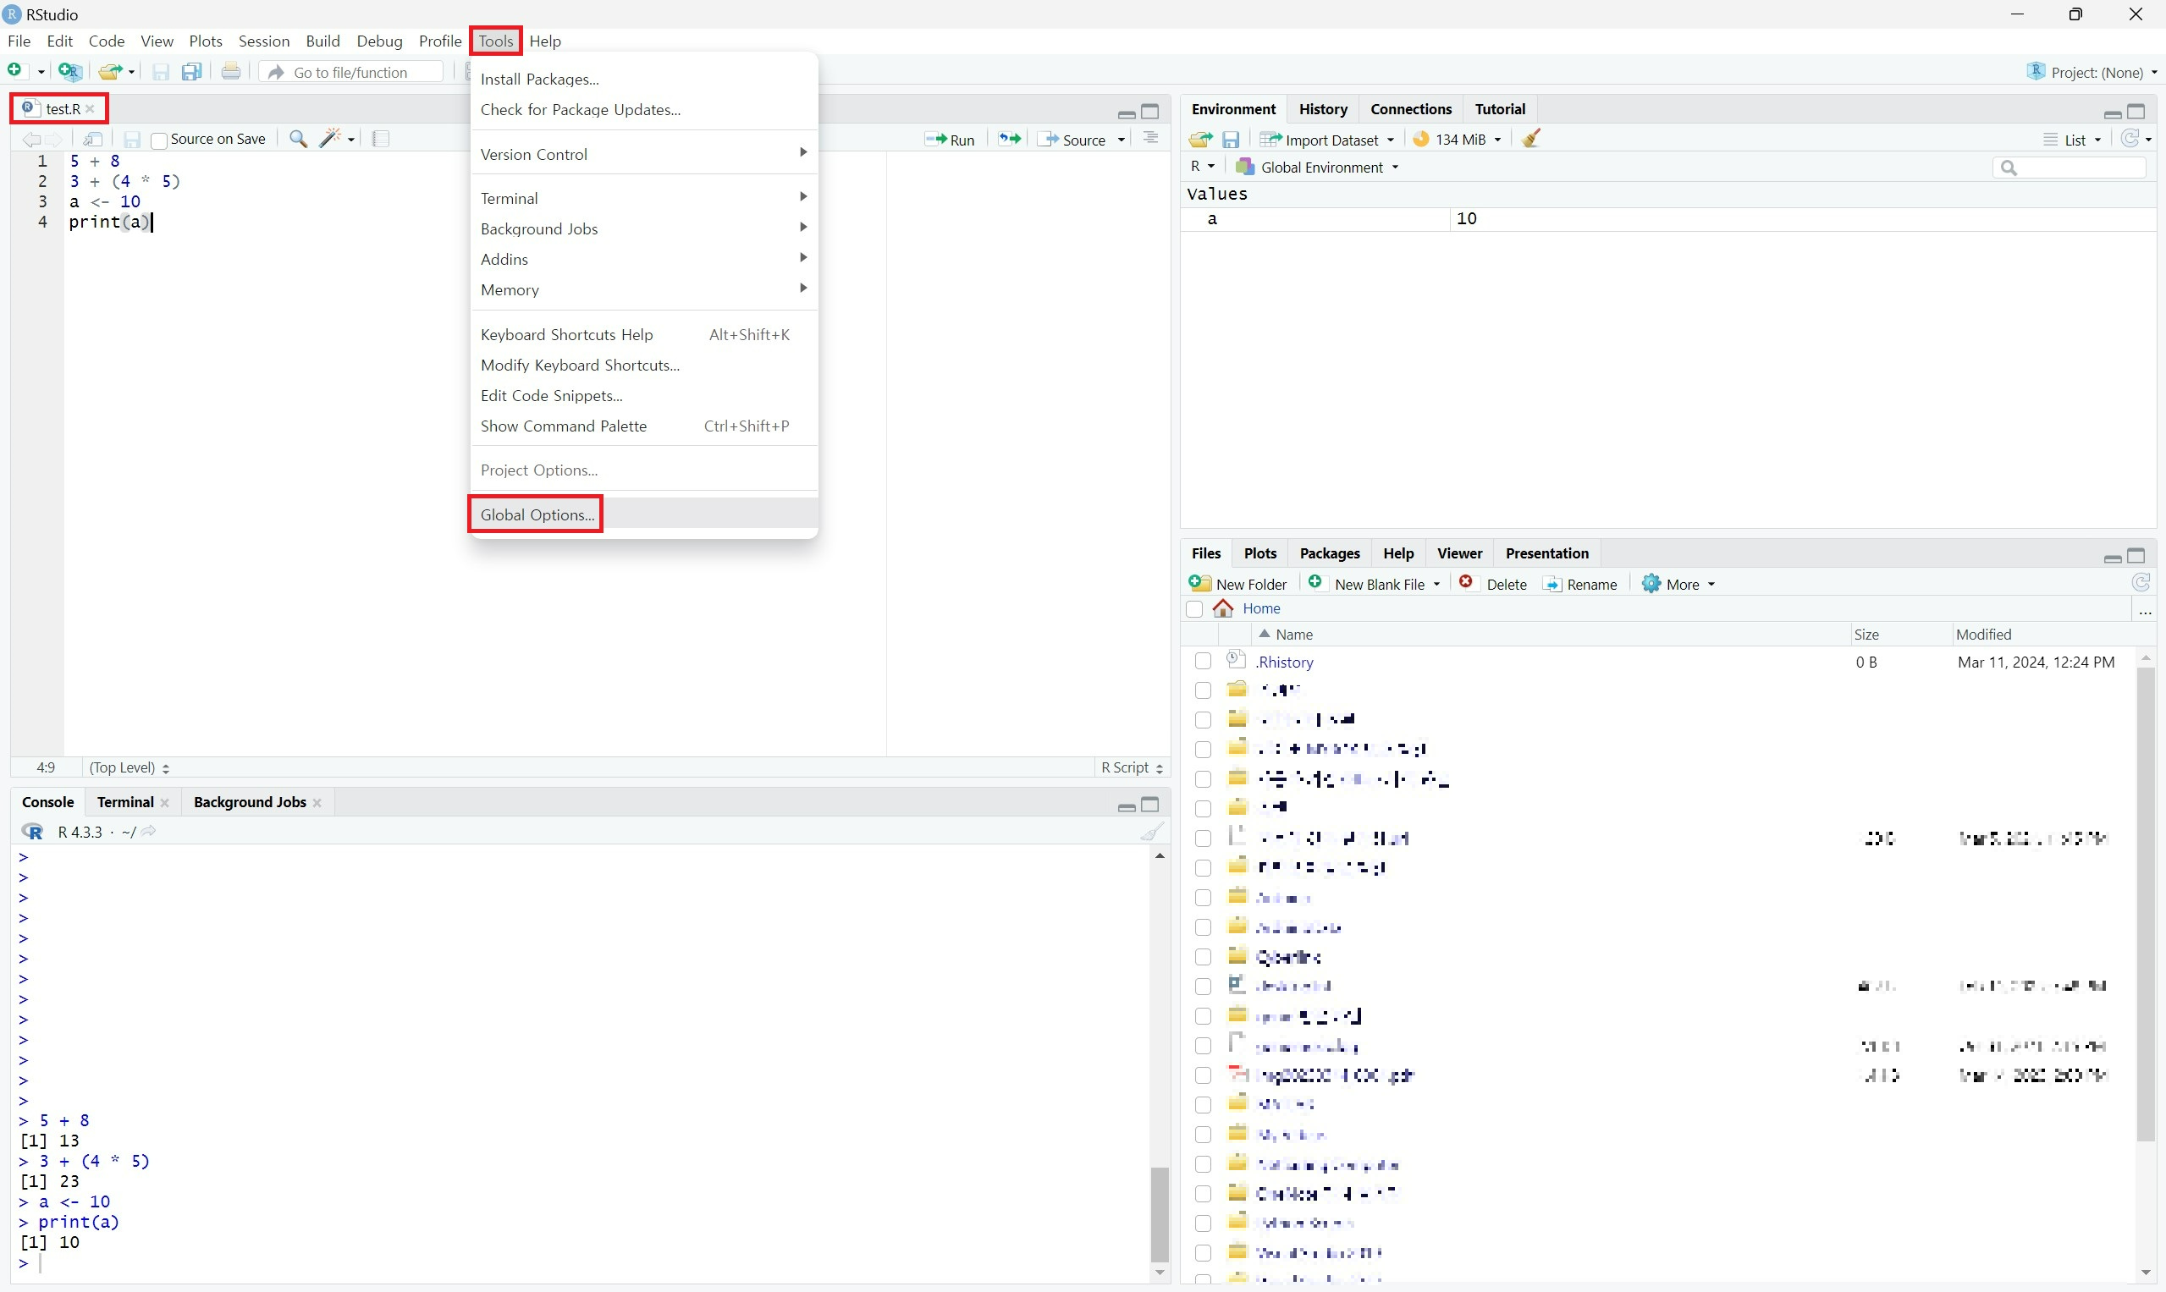Click the New Folder button
The height and width of the screenshot is (1292, 2166).
(1237, 584)
